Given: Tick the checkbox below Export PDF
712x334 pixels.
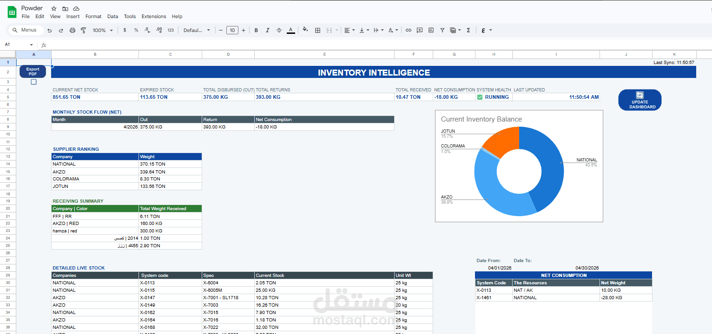Looking at the screenshot, I should 33,82.
